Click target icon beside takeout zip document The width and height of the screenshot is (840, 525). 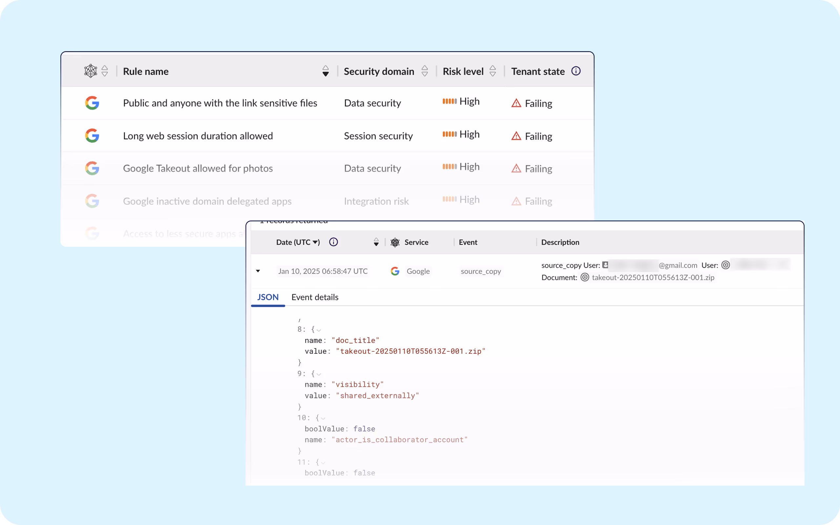point(585,278)
